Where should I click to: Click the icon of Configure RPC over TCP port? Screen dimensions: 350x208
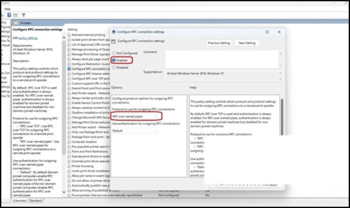(69, 79)
